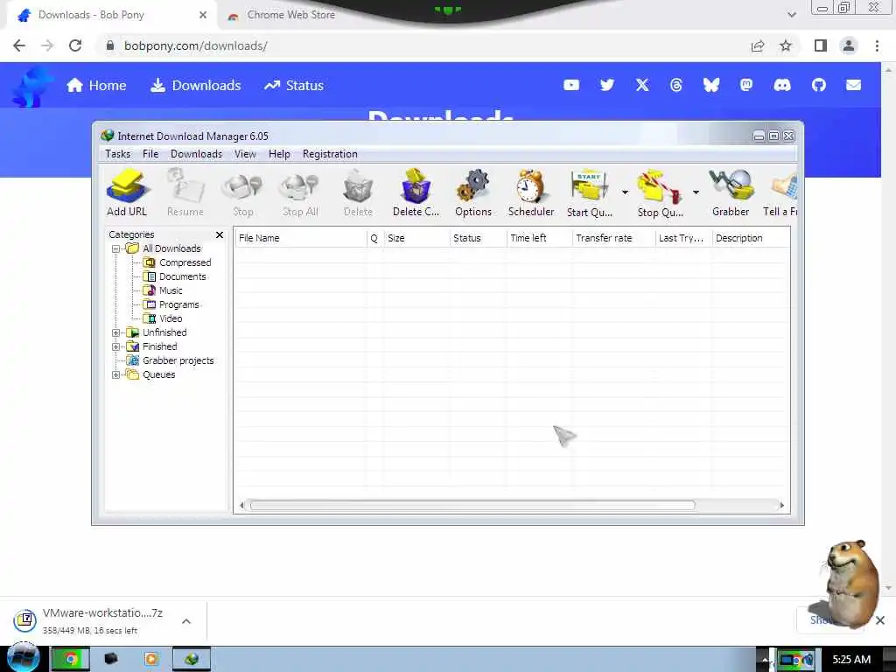Open Downloads link in site navbar

tap(195, 85)
